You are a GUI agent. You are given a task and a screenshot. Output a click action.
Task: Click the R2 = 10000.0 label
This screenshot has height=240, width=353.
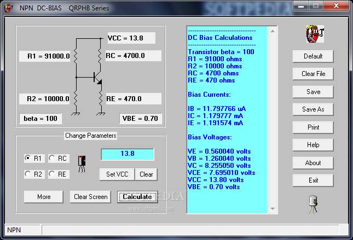pos(44,99)
